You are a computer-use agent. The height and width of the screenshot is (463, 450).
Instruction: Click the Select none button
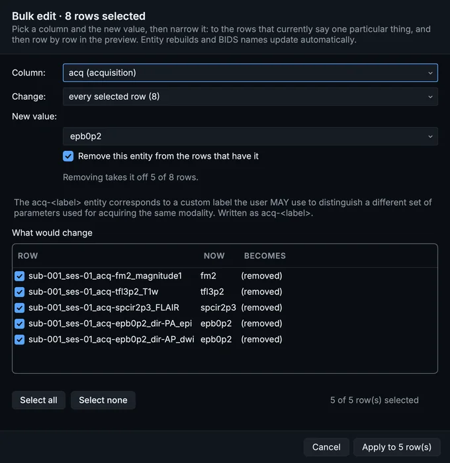pos(103,400)
